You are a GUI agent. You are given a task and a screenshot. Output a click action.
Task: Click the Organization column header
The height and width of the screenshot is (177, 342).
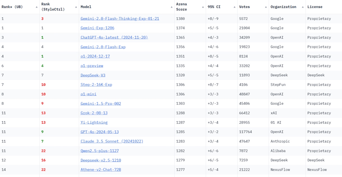tap(283, 7)
